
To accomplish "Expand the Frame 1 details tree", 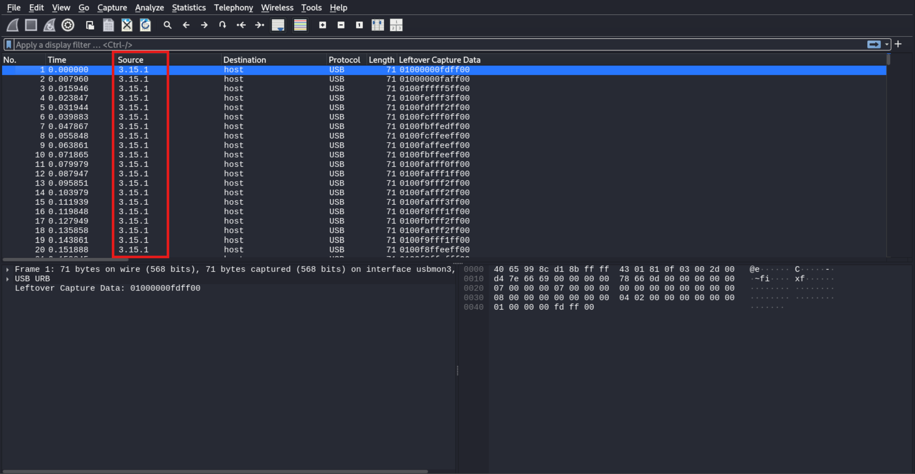I will pos(7,270).
